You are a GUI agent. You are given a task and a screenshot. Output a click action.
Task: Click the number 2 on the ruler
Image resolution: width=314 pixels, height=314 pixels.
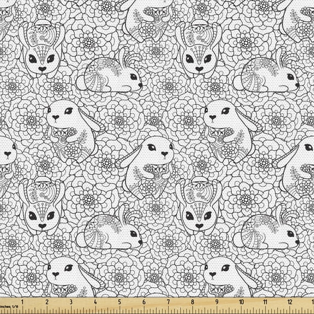click(47, 302)
